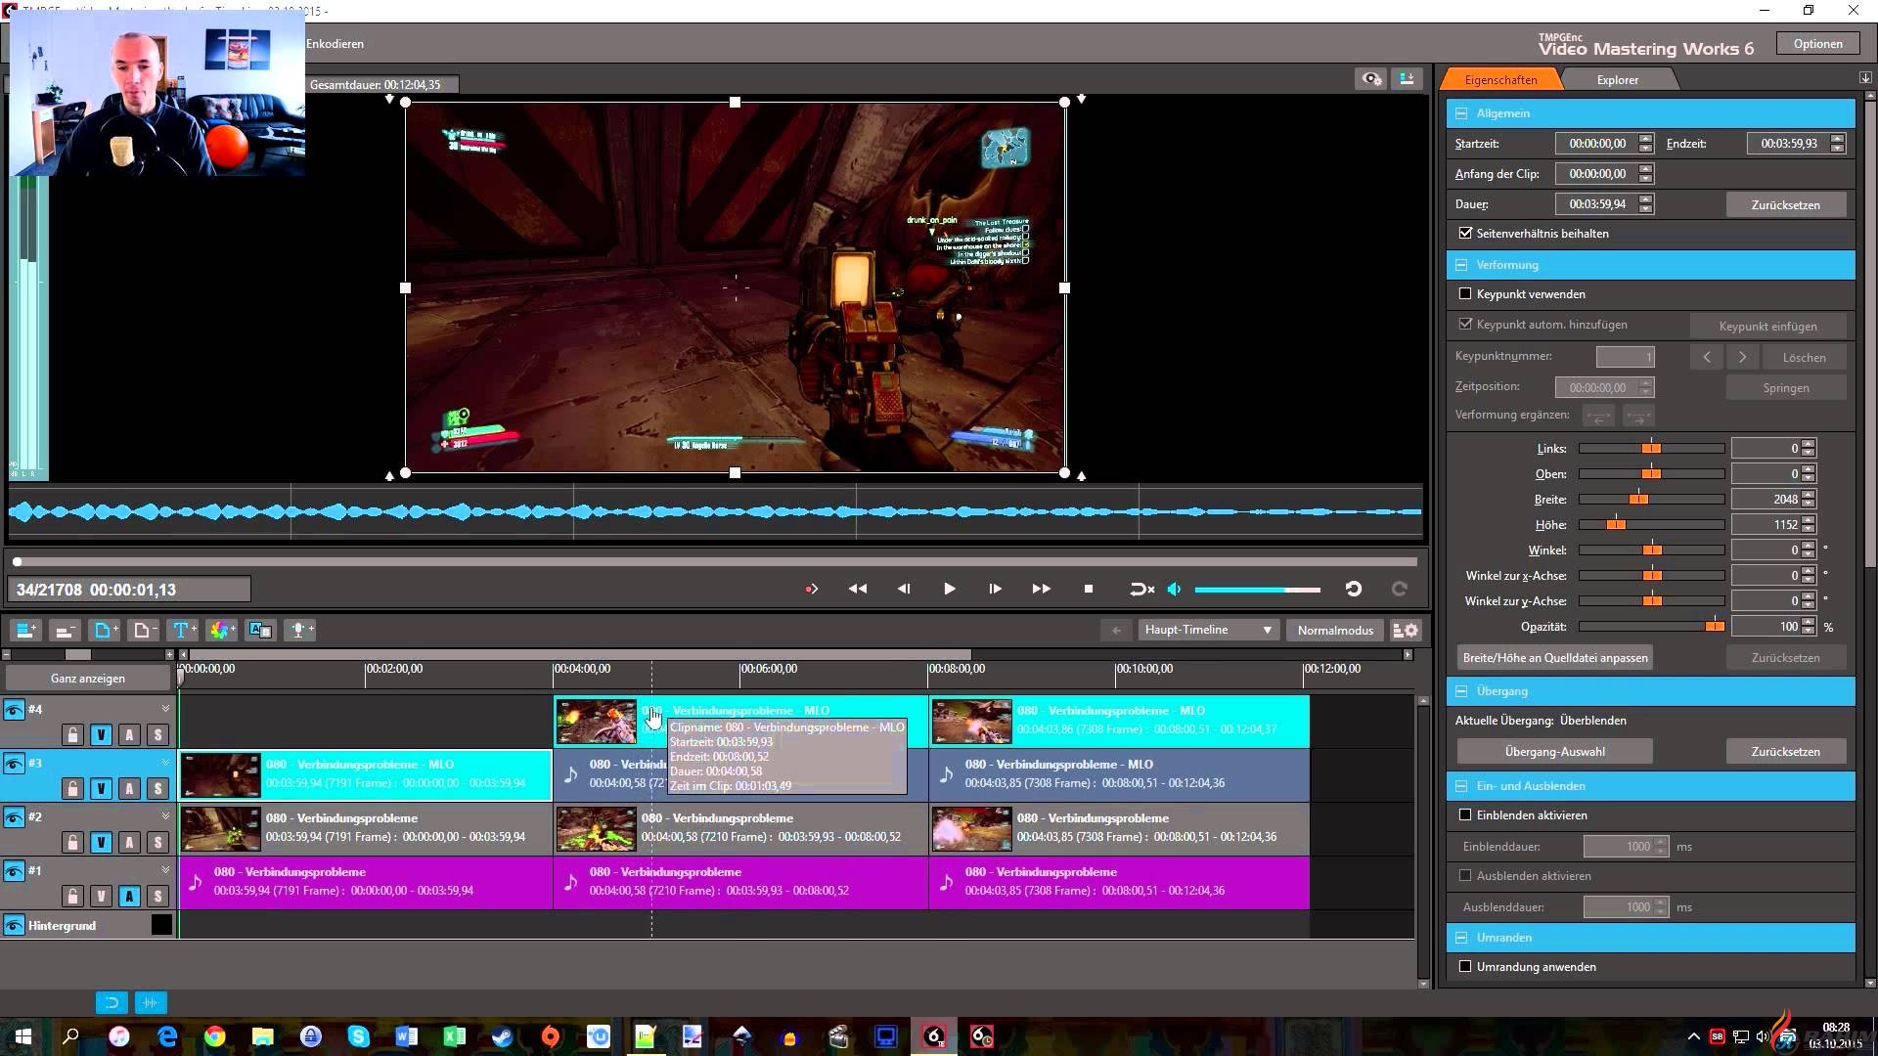Click the add clip file icon
Screen dimensions: 1878x1056
point(104,631)
